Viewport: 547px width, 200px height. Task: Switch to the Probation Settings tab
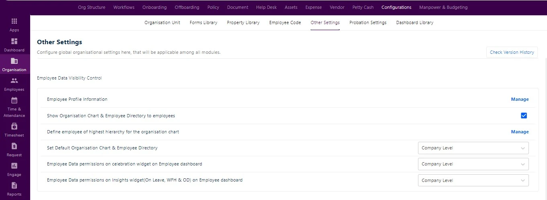coord(368,23)
